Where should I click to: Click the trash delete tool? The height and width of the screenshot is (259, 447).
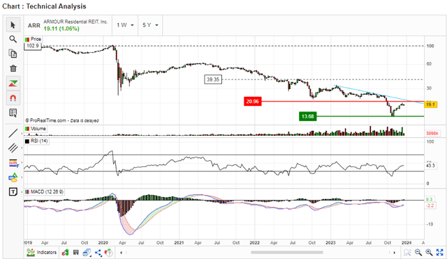coord(13,68)
